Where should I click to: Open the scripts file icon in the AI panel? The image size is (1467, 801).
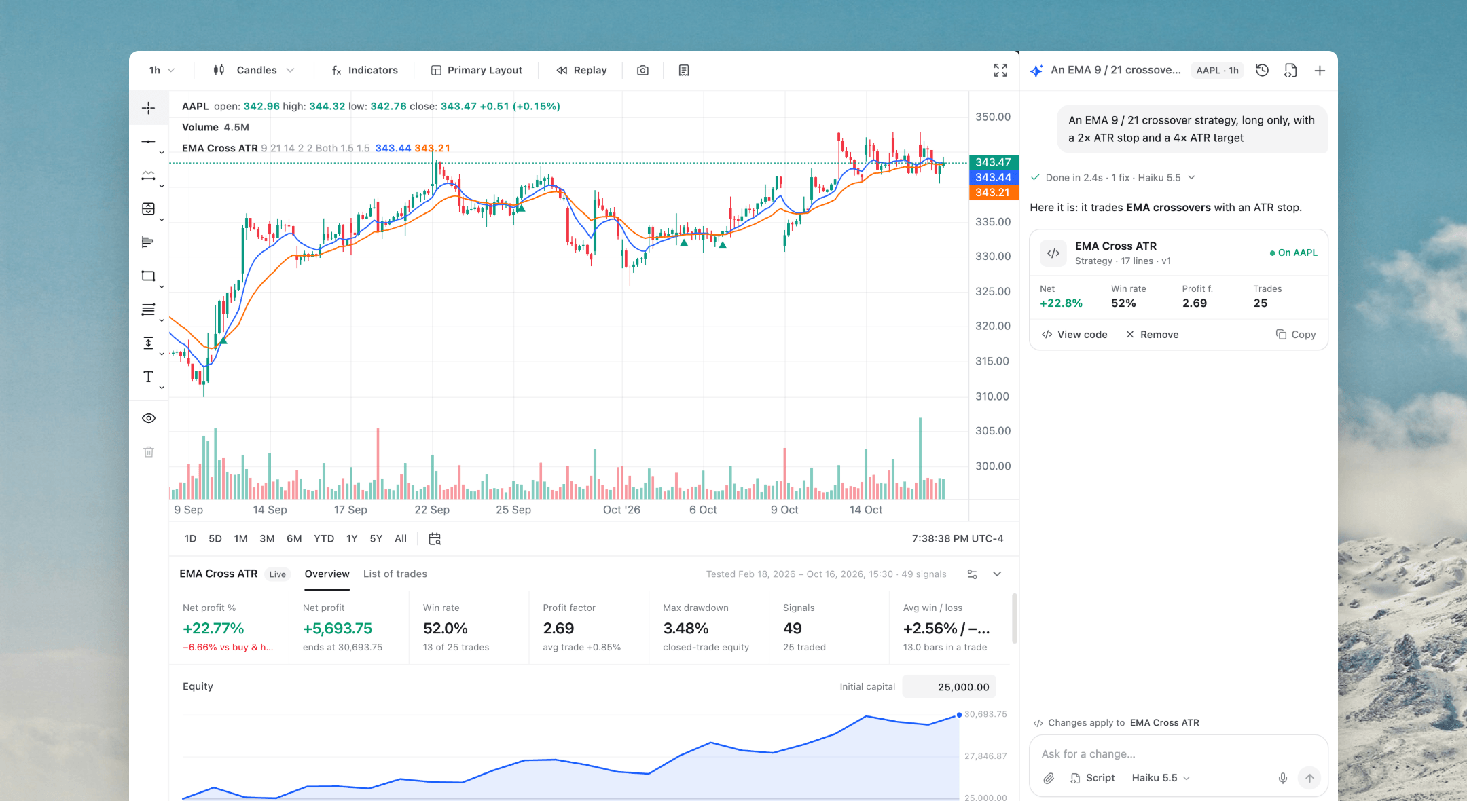pos(1290,70)
